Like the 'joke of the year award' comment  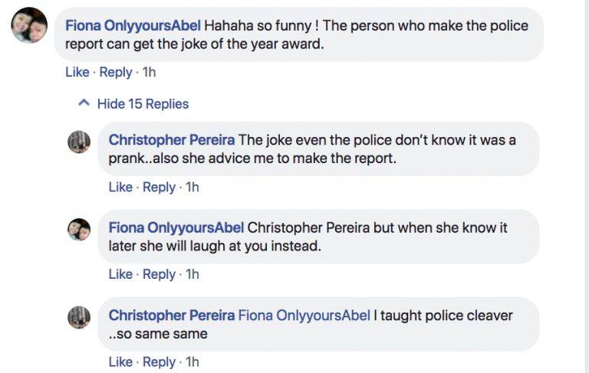77,72
